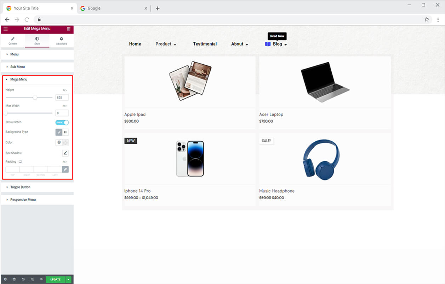This screenshot has height=284, width=445.
Task: Click the Height slider handle
Action: [x=35, y=97]
